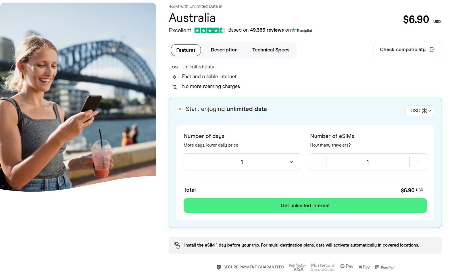The image size is (454, 273).
Task: Click the lightning bolt fast internet icon
Action: tap(175, 77)
